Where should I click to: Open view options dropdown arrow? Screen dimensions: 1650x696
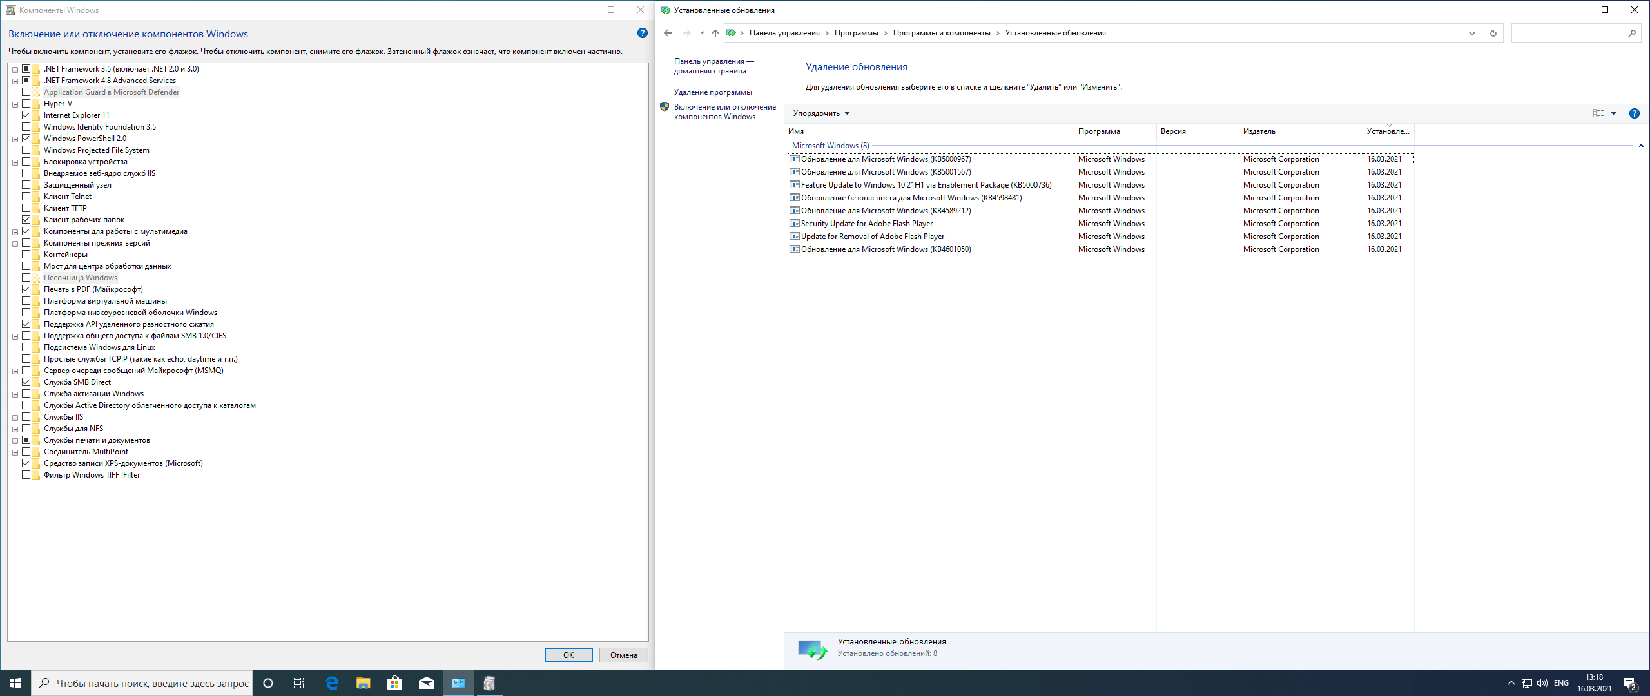1613,113
